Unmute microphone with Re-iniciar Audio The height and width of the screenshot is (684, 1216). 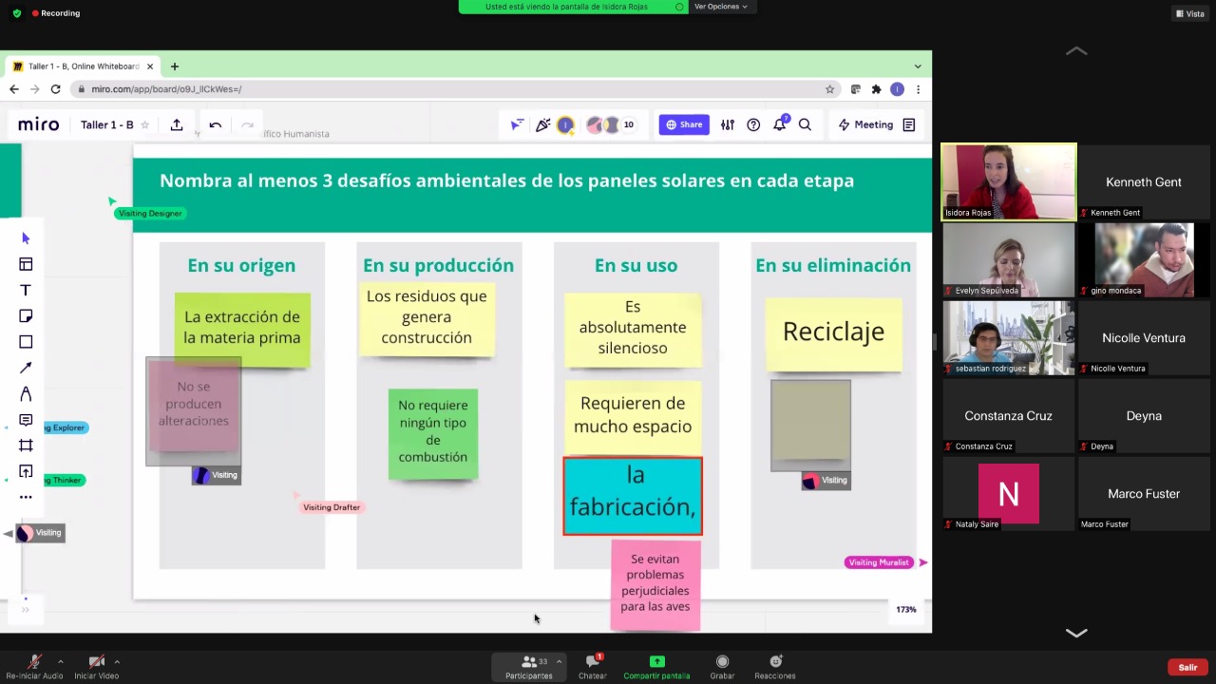[34, 665]
